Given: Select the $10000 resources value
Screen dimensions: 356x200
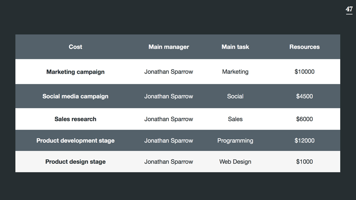Looking at the screenshot, I should [305, 72].
